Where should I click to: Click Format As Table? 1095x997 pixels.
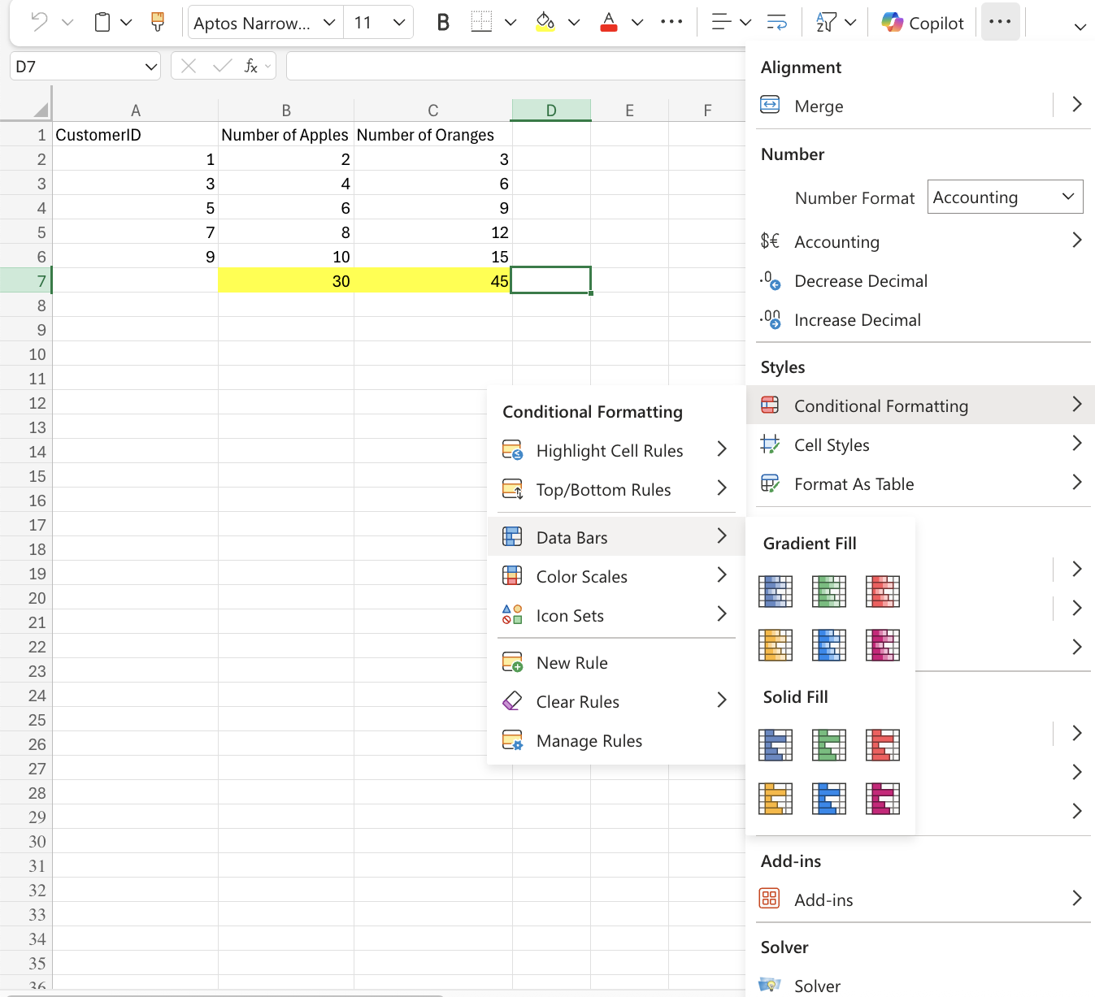854,483
